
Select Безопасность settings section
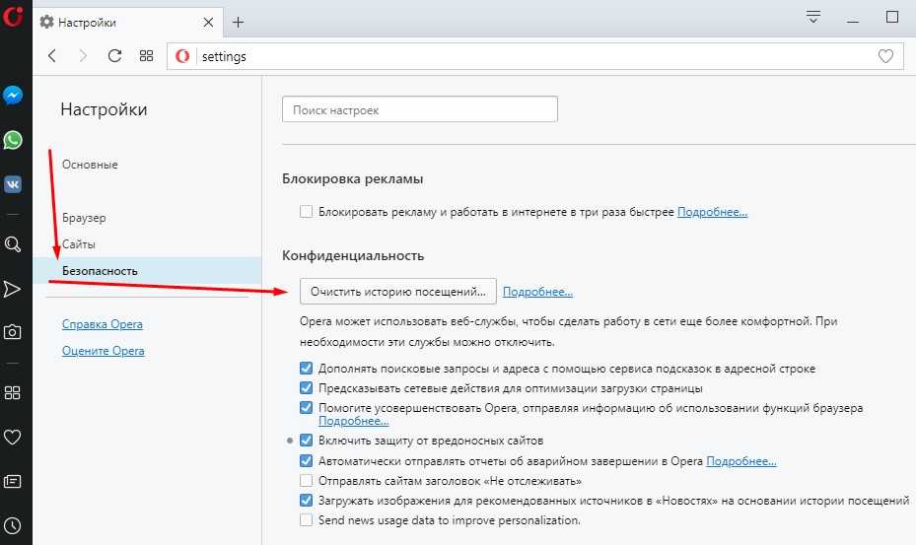pyautogui.click(x=147, y=270)
